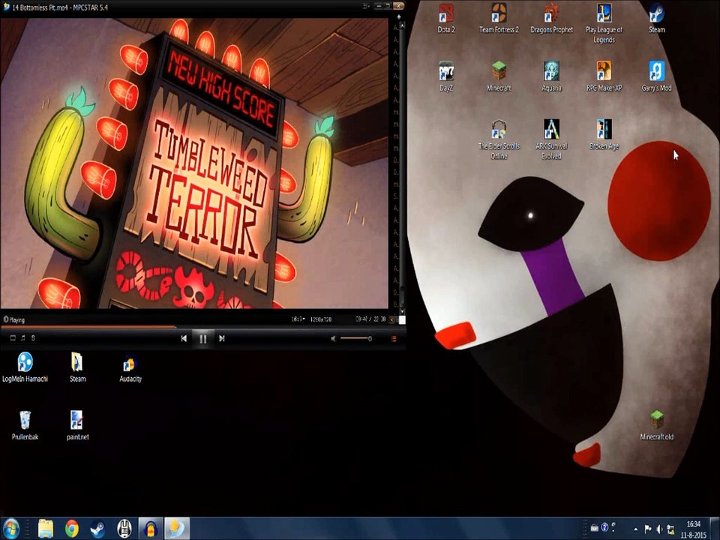Image resolution: width=720 pixels, height=540 pixels.
Task: Open the Windows Start menu
Action: 10,529
